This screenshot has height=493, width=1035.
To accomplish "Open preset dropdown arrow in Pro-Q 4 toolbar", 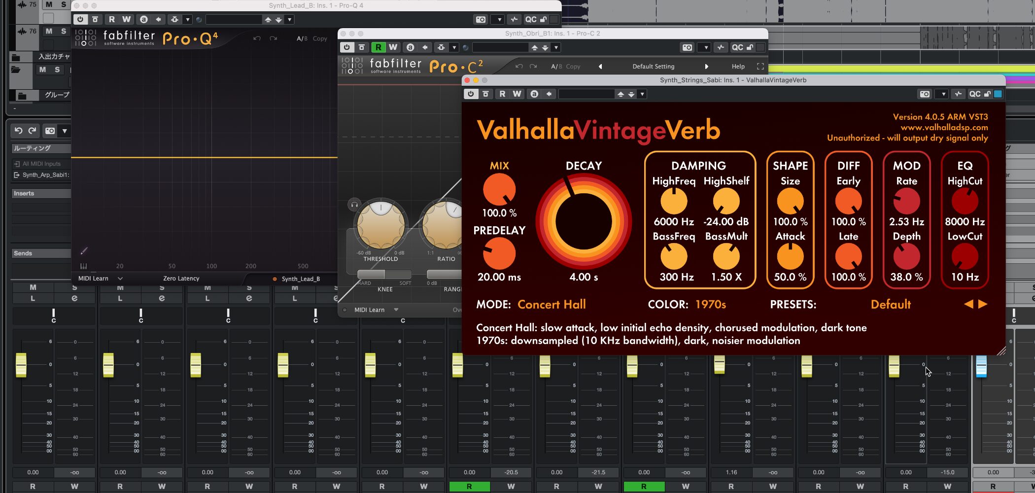I will 289,19.
